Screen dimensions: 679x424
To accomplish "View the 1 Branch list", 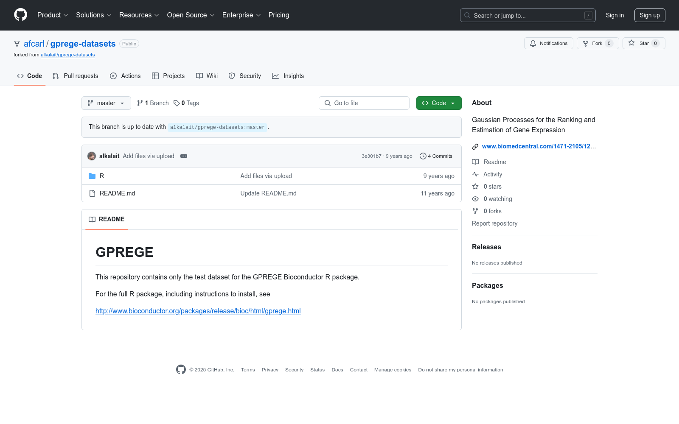I will tap(153, 103).
